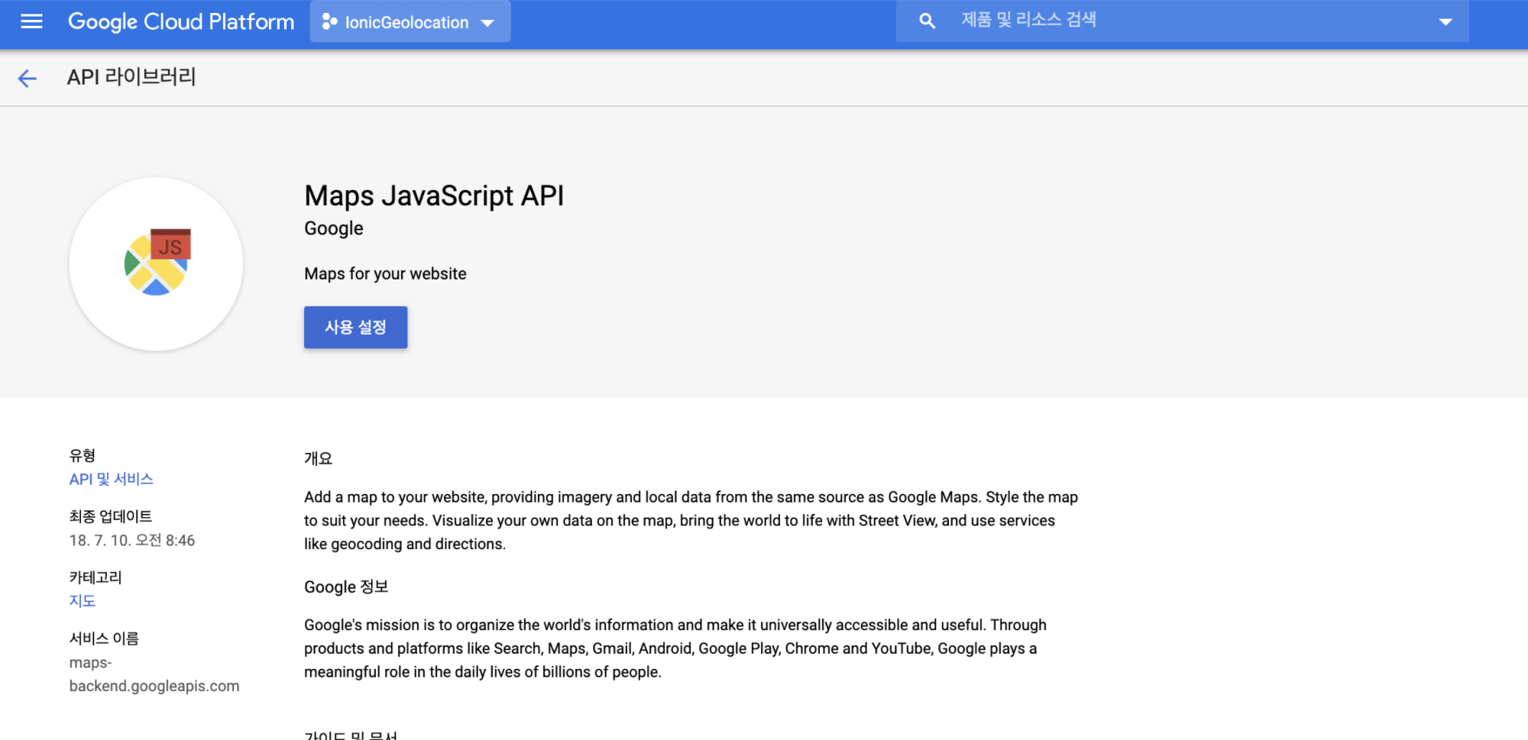
Task: Focus the product and resource search field
Action: (x=1182, y=21)
